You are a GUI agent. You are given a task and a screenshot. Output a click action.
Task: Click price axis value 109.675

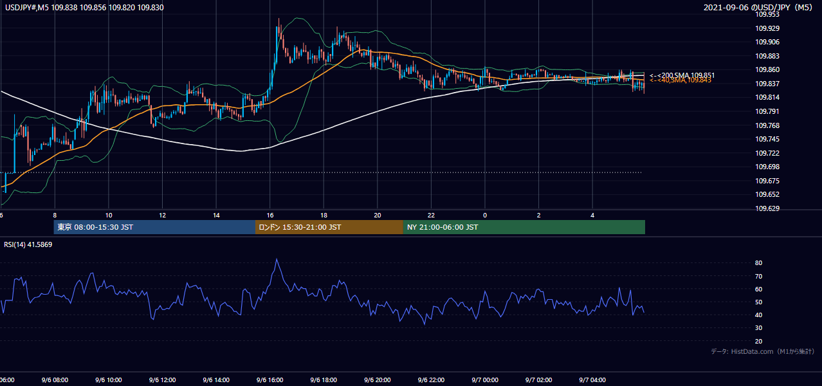pyautogui.click(x=767, y=181)
